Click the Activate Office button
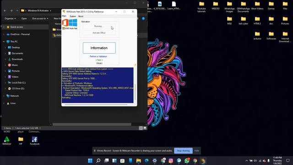The width and height of the screenshot is (293, 165). pos(99,33)
